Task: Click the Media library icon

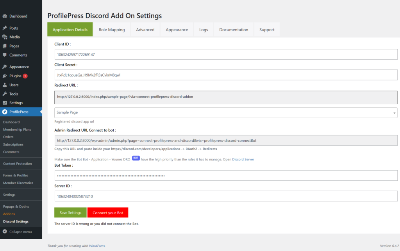Action: 5,37
